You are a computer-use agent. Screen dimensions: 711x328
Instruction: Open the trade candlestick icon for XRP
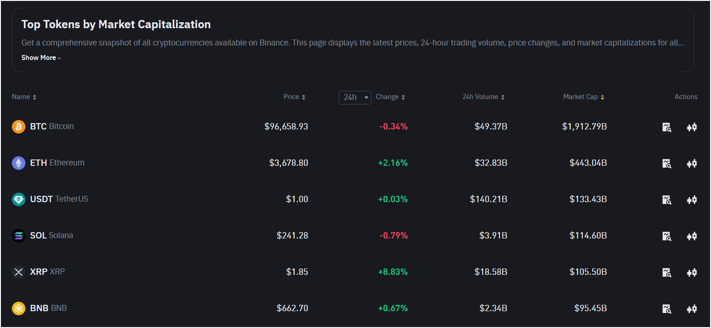[x=692, y=273]
